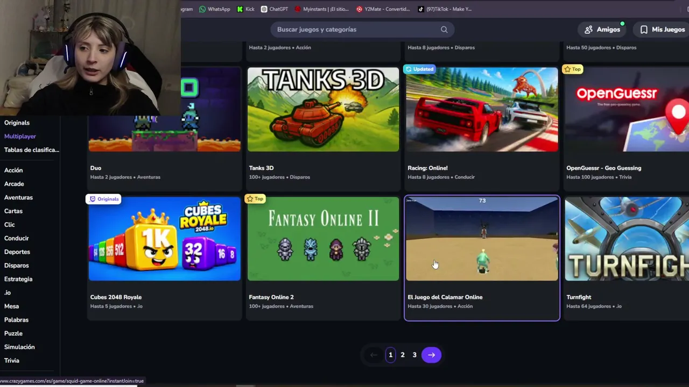Click the Originals badge on Cubes 2048 Royale
The height and width of the screenshot is (387, 689).
click(x=104, y=199)
